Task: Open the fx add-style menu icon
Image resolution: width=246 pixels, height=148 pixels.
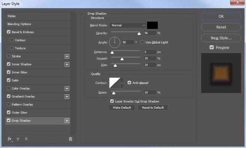Action: (x=10, y=139)
